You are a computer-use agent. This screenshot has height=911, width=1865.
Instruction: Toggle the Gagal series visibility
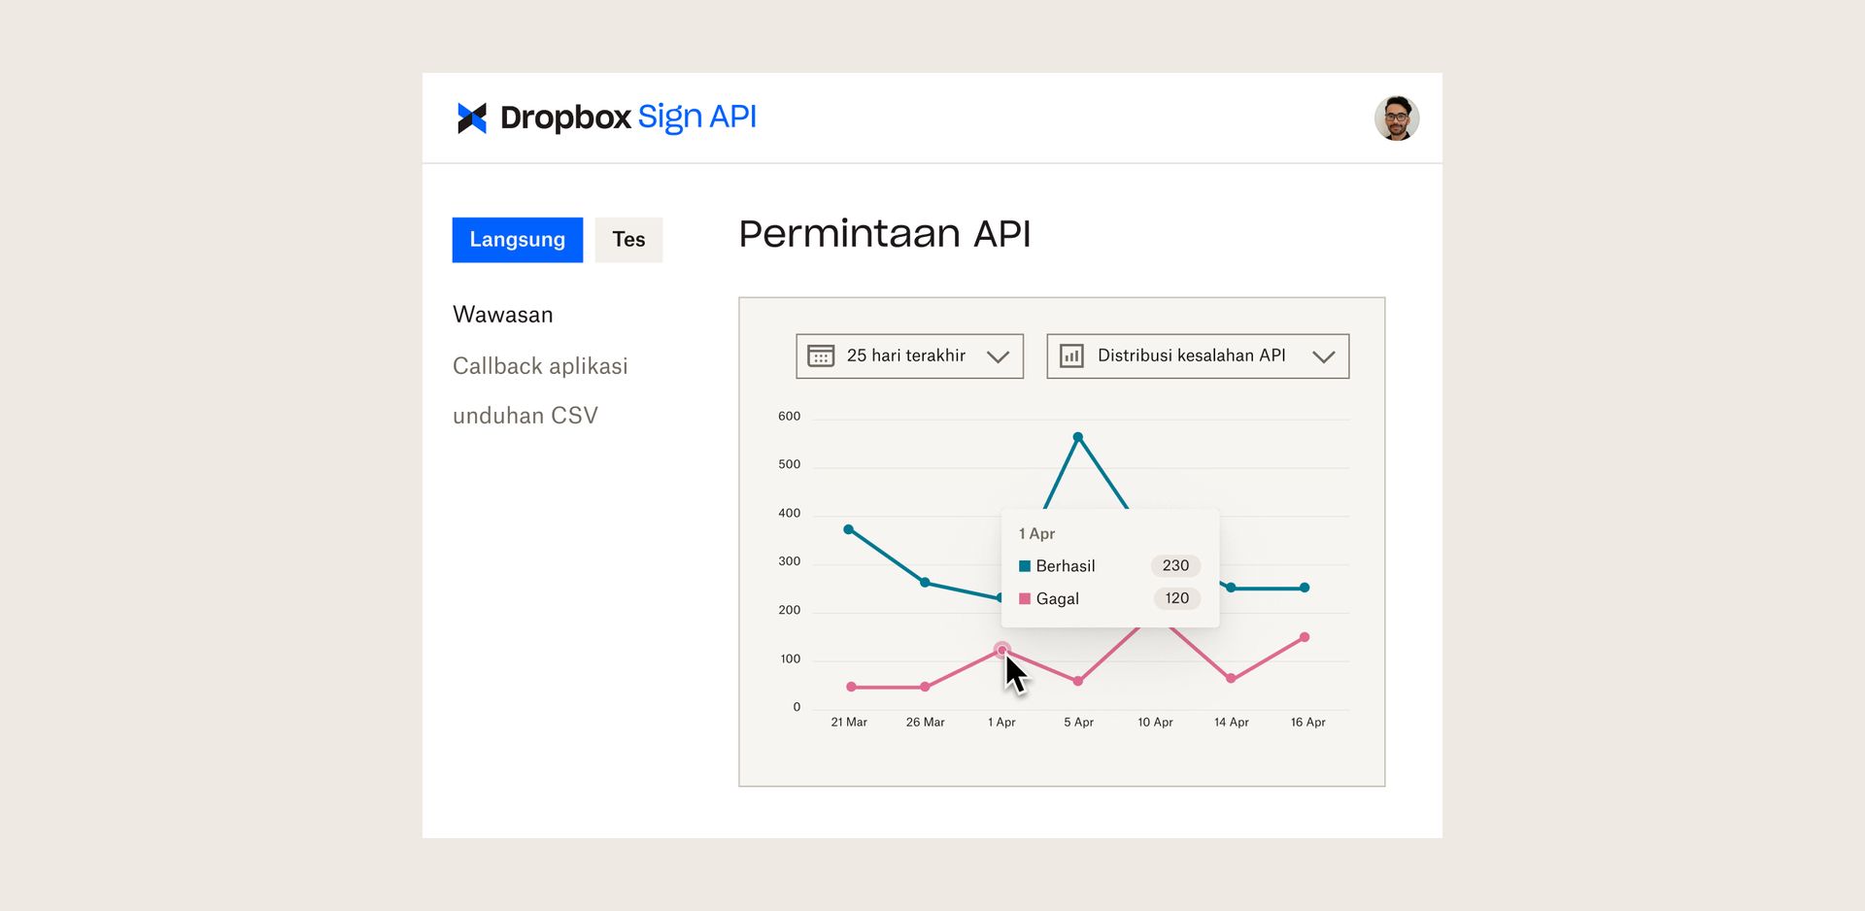click(1058, 598)
